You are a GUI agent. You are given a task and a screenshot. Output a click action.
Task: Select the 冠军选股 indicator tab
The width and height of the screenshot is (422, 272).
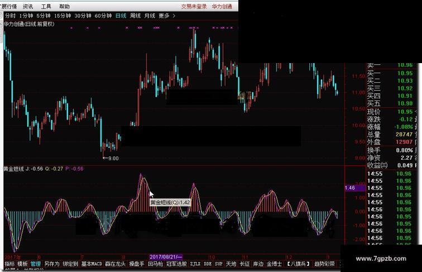[176, 264]
